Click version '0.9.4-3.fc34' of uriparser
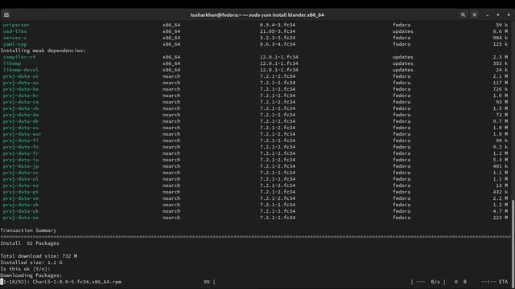This screenshot has height=289, width=515. (x=278, y=25)
